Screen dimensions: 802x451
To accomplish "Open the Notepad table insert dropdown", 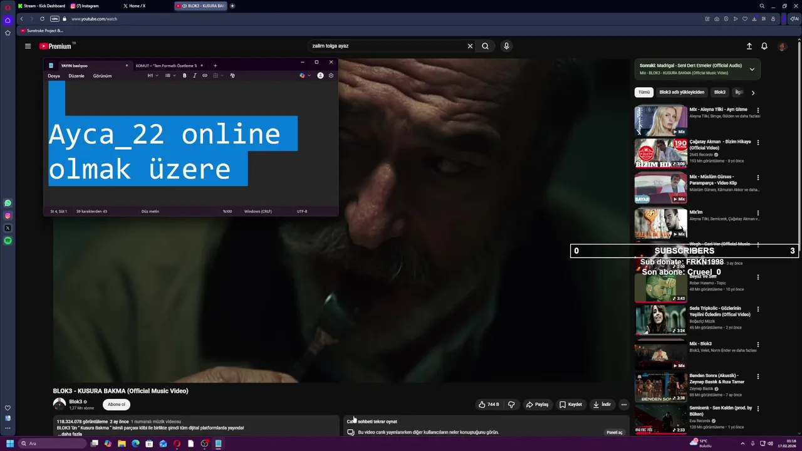I will click(x=218, y=76).
